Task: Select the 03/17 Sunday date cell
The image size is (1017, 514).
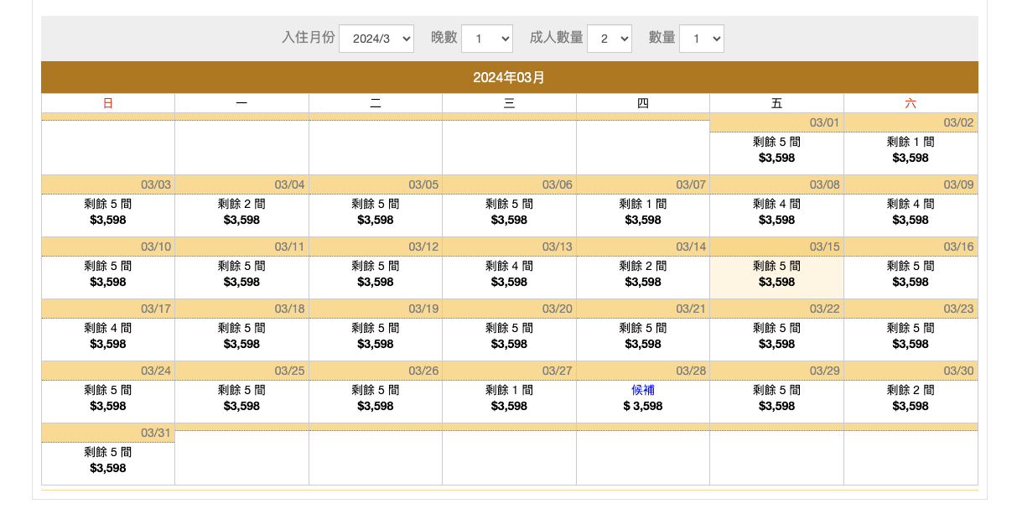Action: pyautogui.click(x=108, y=336)
